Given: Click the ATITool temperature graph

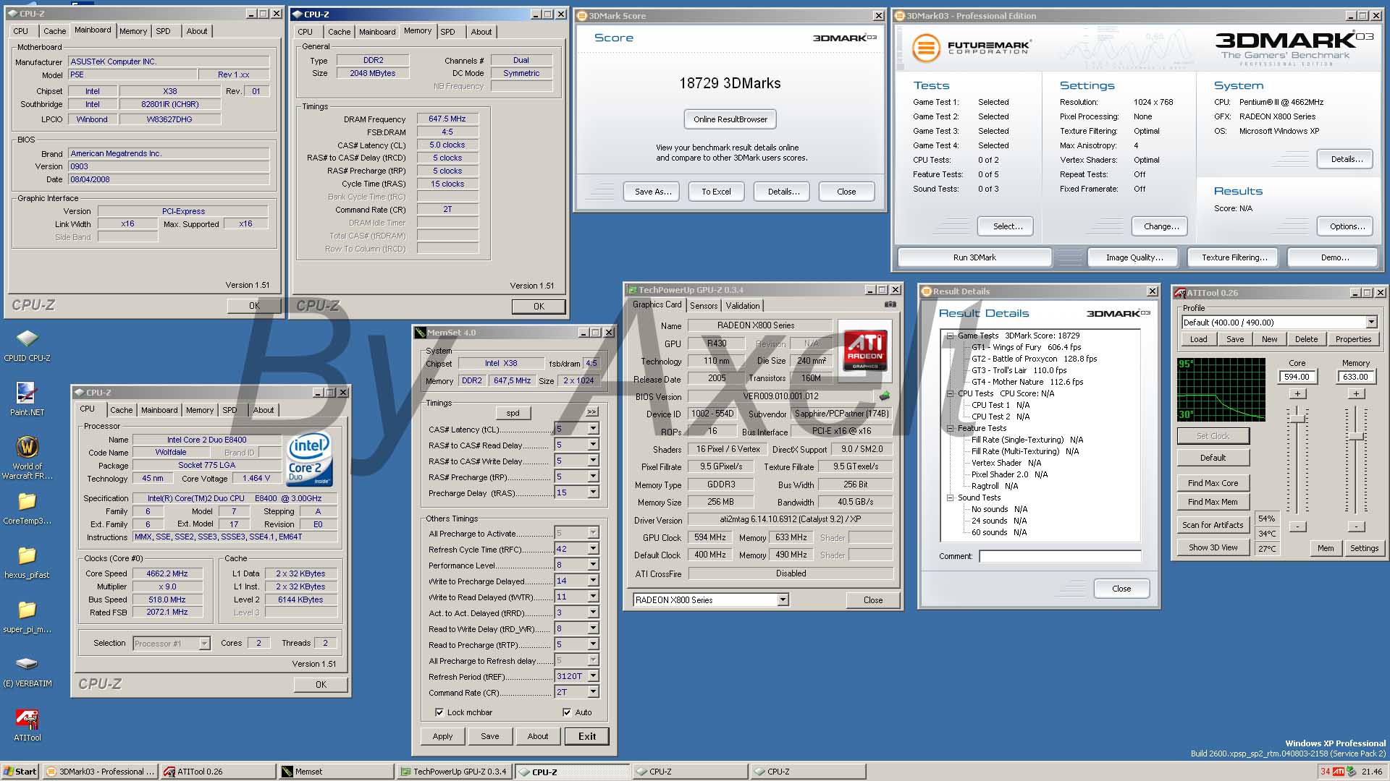Looking at the screenshot, I should (x=1221, y=390).
